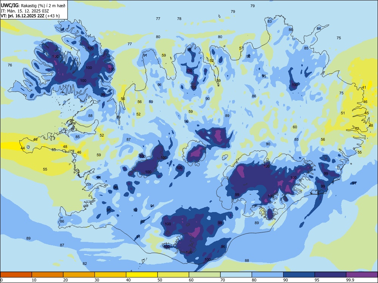Click the 'VT: þri. 16.12.2025 22Z (+43 h)' line
This screenshot has width=378, height=283.
pos(30,16)
